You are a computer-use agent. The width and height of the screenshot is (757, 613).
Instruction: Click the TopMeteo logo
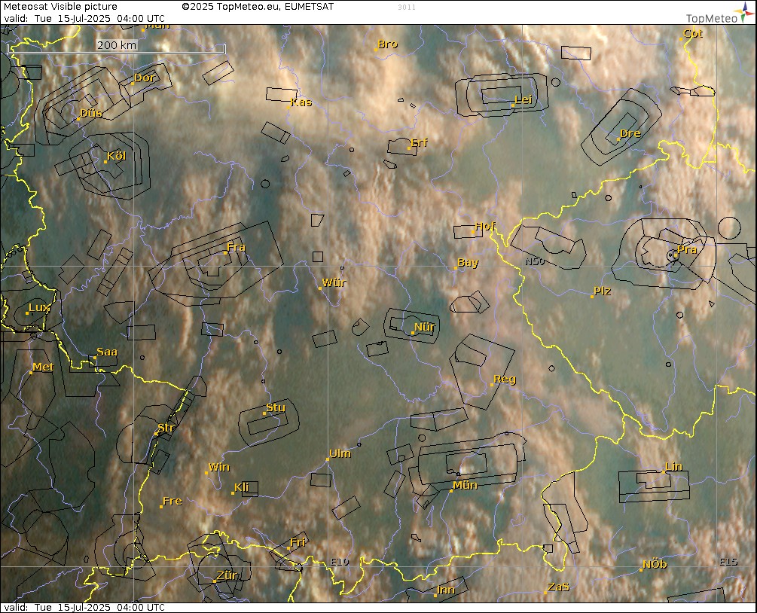pos(719,13)
